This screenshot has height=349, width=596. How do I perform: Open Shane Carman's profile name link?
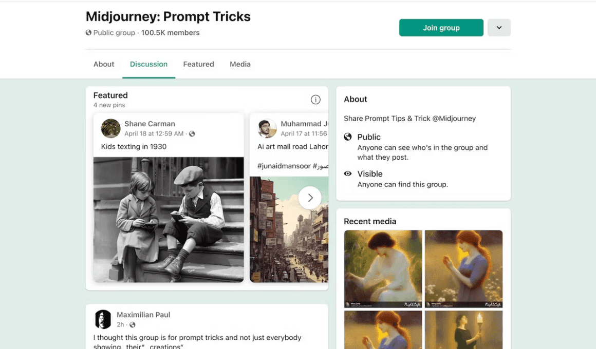tap(150, 124)
